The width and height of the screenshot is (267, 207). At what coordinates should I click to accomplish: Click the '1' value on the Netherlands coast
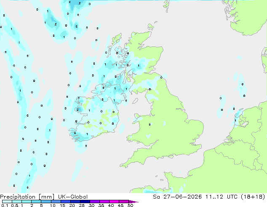pyautogui.click(x=235, y=120)
